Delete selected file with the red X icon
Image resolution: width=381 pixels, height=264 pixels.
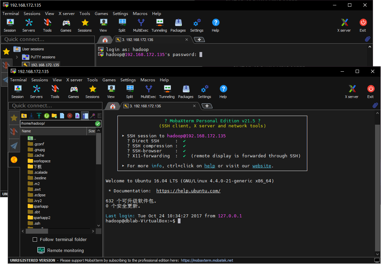(70, 116)
